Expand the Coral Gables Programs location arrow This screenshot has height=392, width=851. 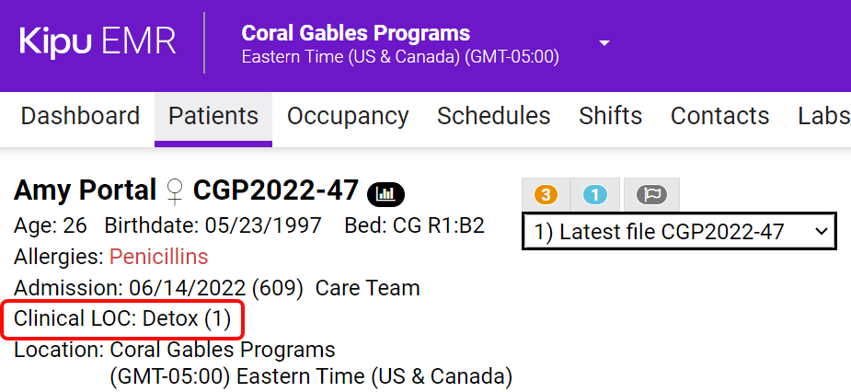point(604,43)
